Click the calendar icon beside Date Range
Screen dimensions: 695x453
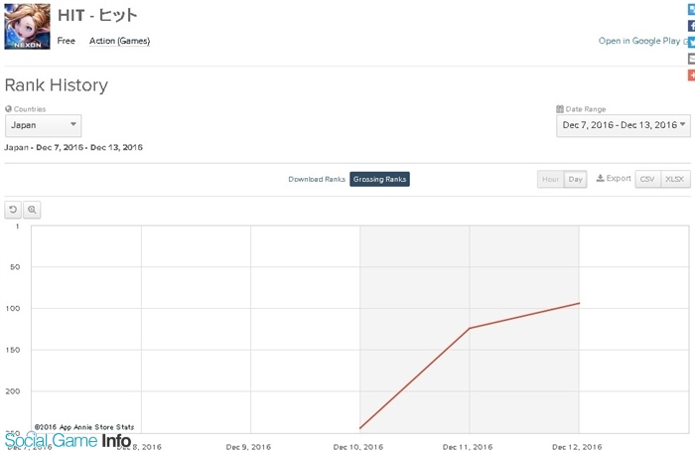click(x=560, y=108)
